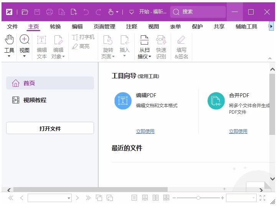The width and height of the screenshot is (277, 209).
Task: Select the Hand tool (工具) icon
Action: point(9,40)
